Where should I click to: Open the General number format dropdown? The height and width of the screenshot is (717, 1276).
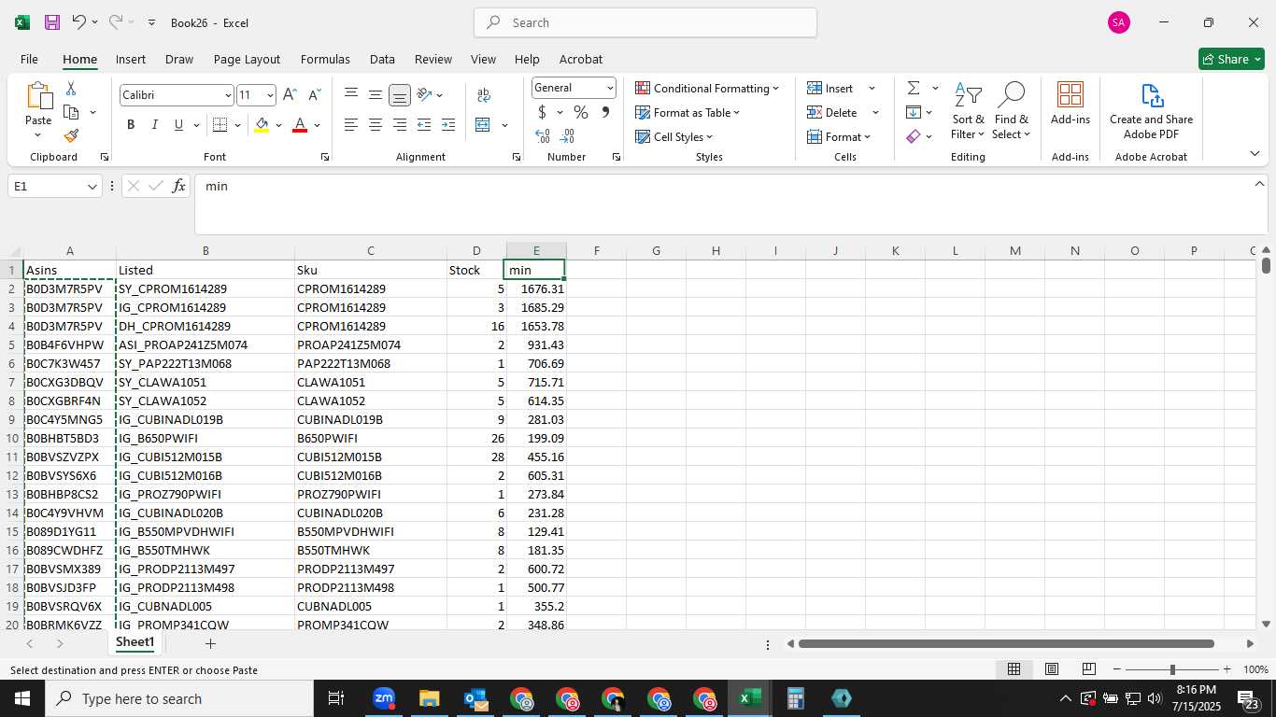tap(610, 88)
